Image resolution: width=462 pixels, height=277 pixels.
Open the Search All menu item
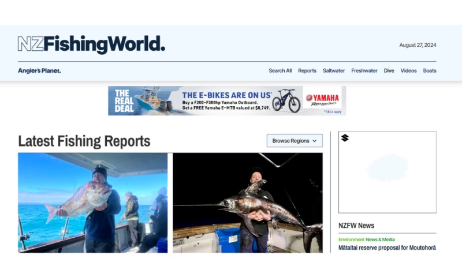pos(280,70)
